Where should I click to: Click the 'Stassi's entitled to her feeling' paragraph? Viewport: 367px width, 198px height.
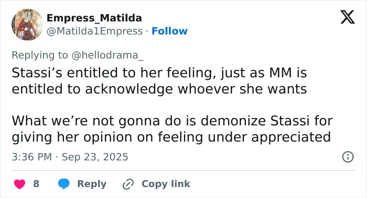click(x=159, y=80)
